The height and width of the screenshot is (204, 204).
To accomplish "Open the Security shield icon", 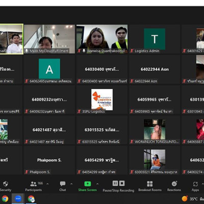I will pyautogui.click(x=6, y=184).
